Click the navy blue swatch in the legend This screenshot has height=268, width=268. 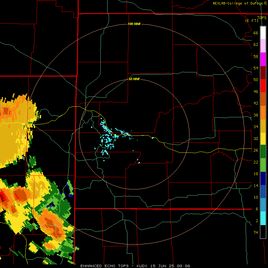[263, 178]
